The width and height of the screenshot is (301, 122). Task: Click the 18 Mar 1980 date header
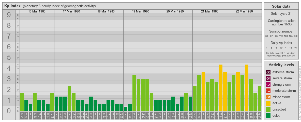106,11
